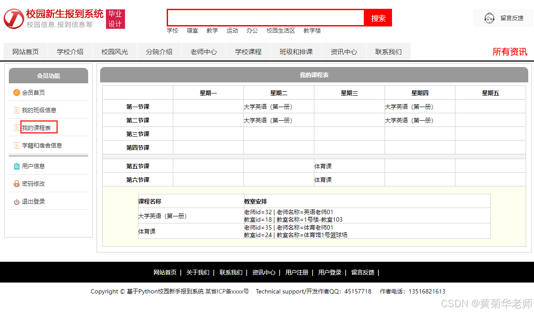Click 关于我们 in the footer
The width and height of the screenshot is (534, 312).
tap(198, 272)
